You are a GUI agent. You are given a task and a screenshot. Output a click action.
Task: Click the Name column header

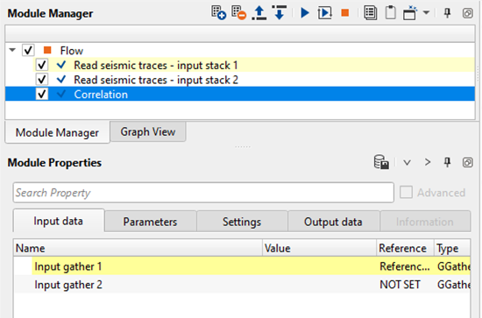click(138, 248)
